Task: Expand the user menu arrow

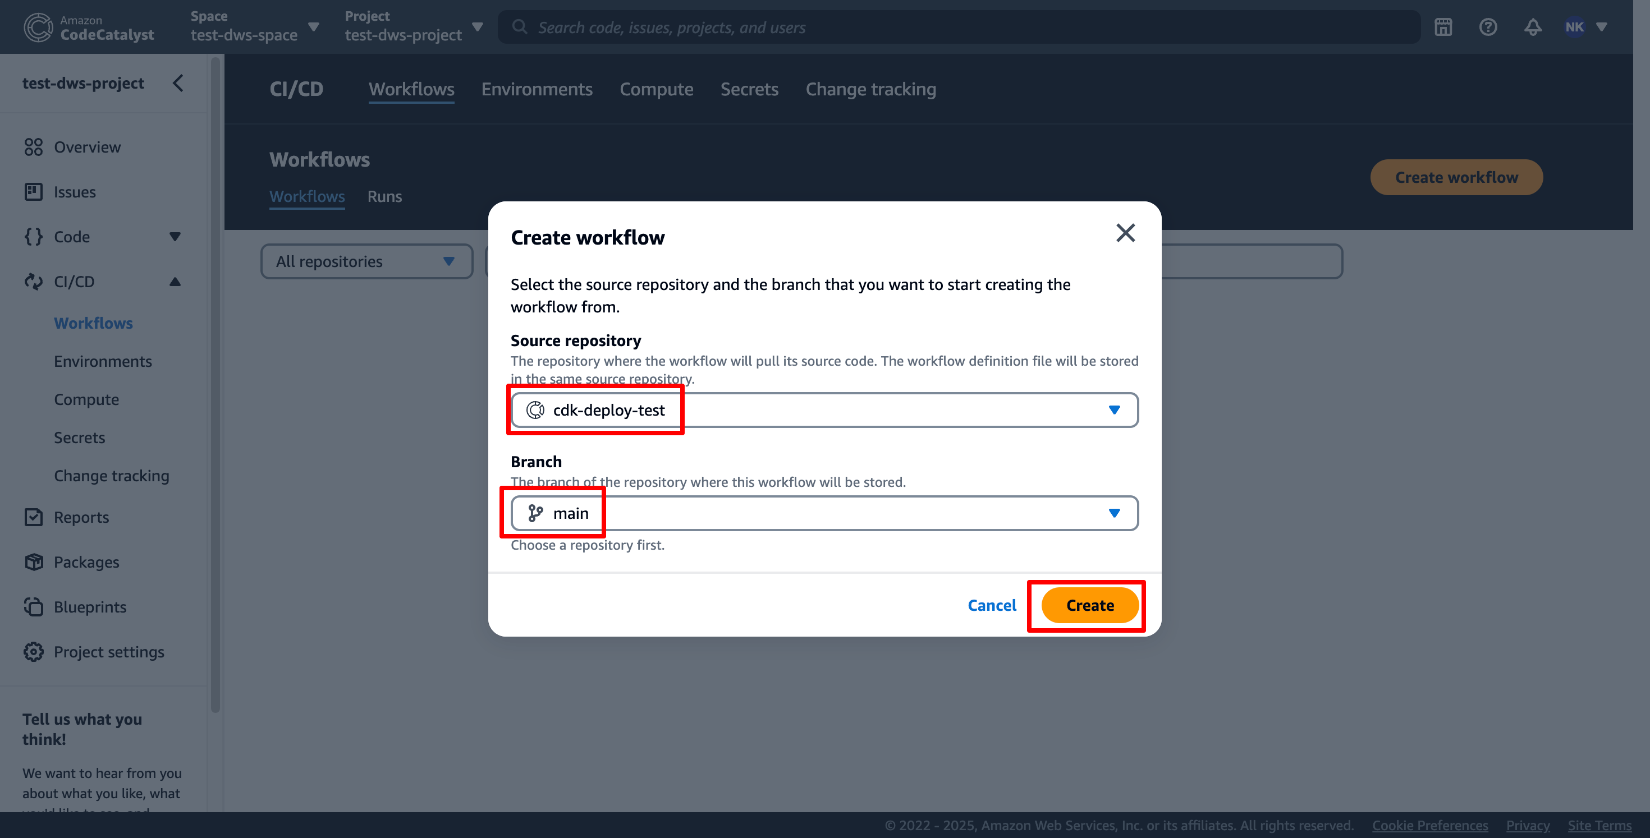Action: point(1601,27)
